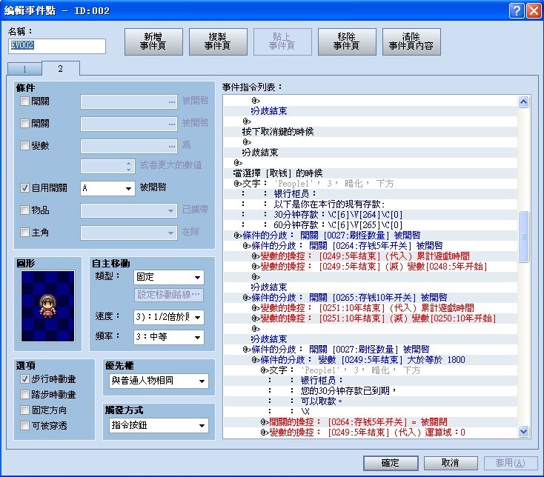Click the 套用 apply button
Image resolution: width=544 pixels, height=477 pixels.
511,463
